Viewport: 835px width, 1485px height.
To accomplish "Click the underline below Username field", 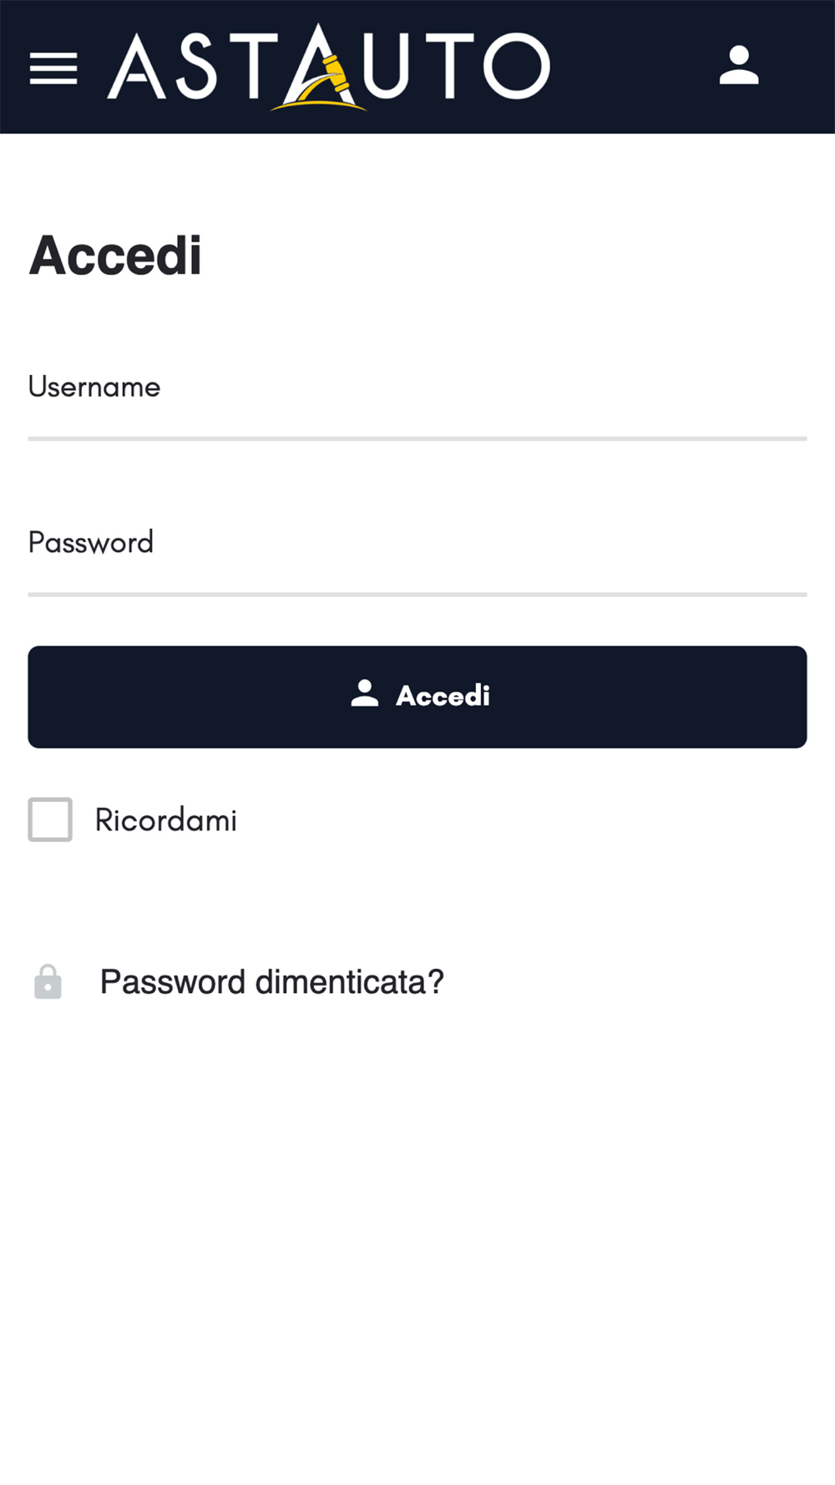I will pos(417,438).
